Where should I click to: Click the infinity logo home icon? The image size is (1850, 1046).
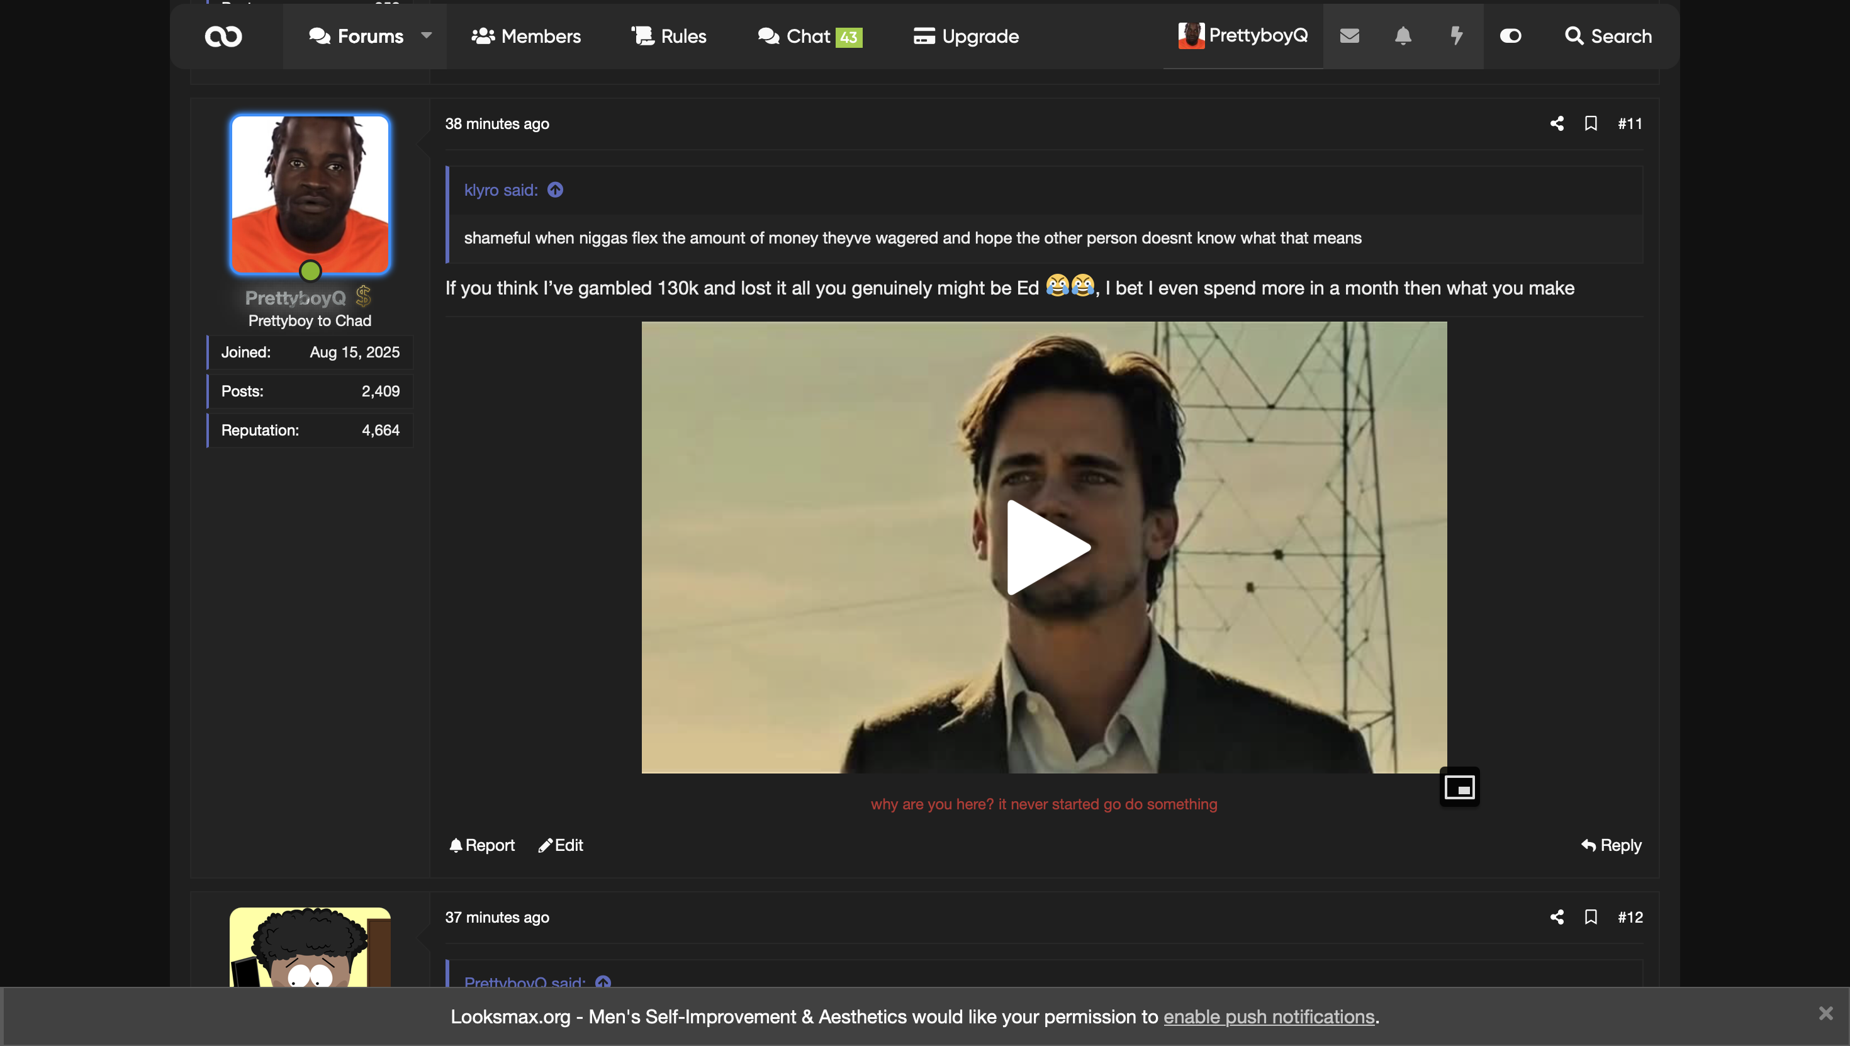click(x=223, y=36)
